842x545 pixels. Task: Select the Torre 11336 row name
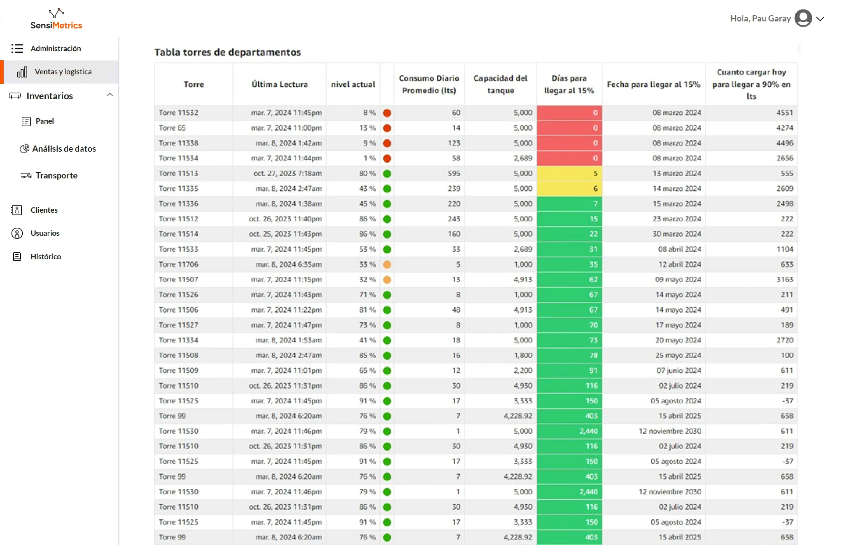178,204
